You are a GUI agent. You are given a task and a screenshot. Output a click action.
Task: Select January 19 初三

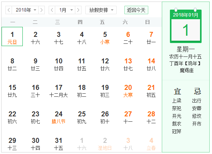coord(105,91)
